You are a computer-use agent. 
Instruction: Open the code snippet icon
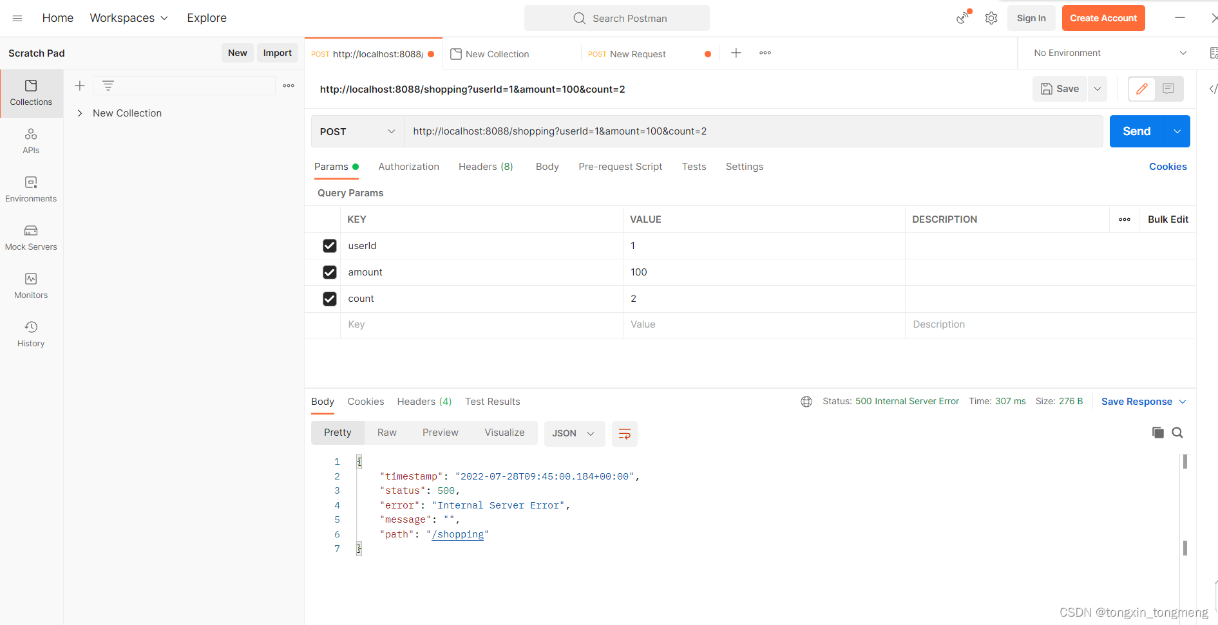tap(1213, 89)
